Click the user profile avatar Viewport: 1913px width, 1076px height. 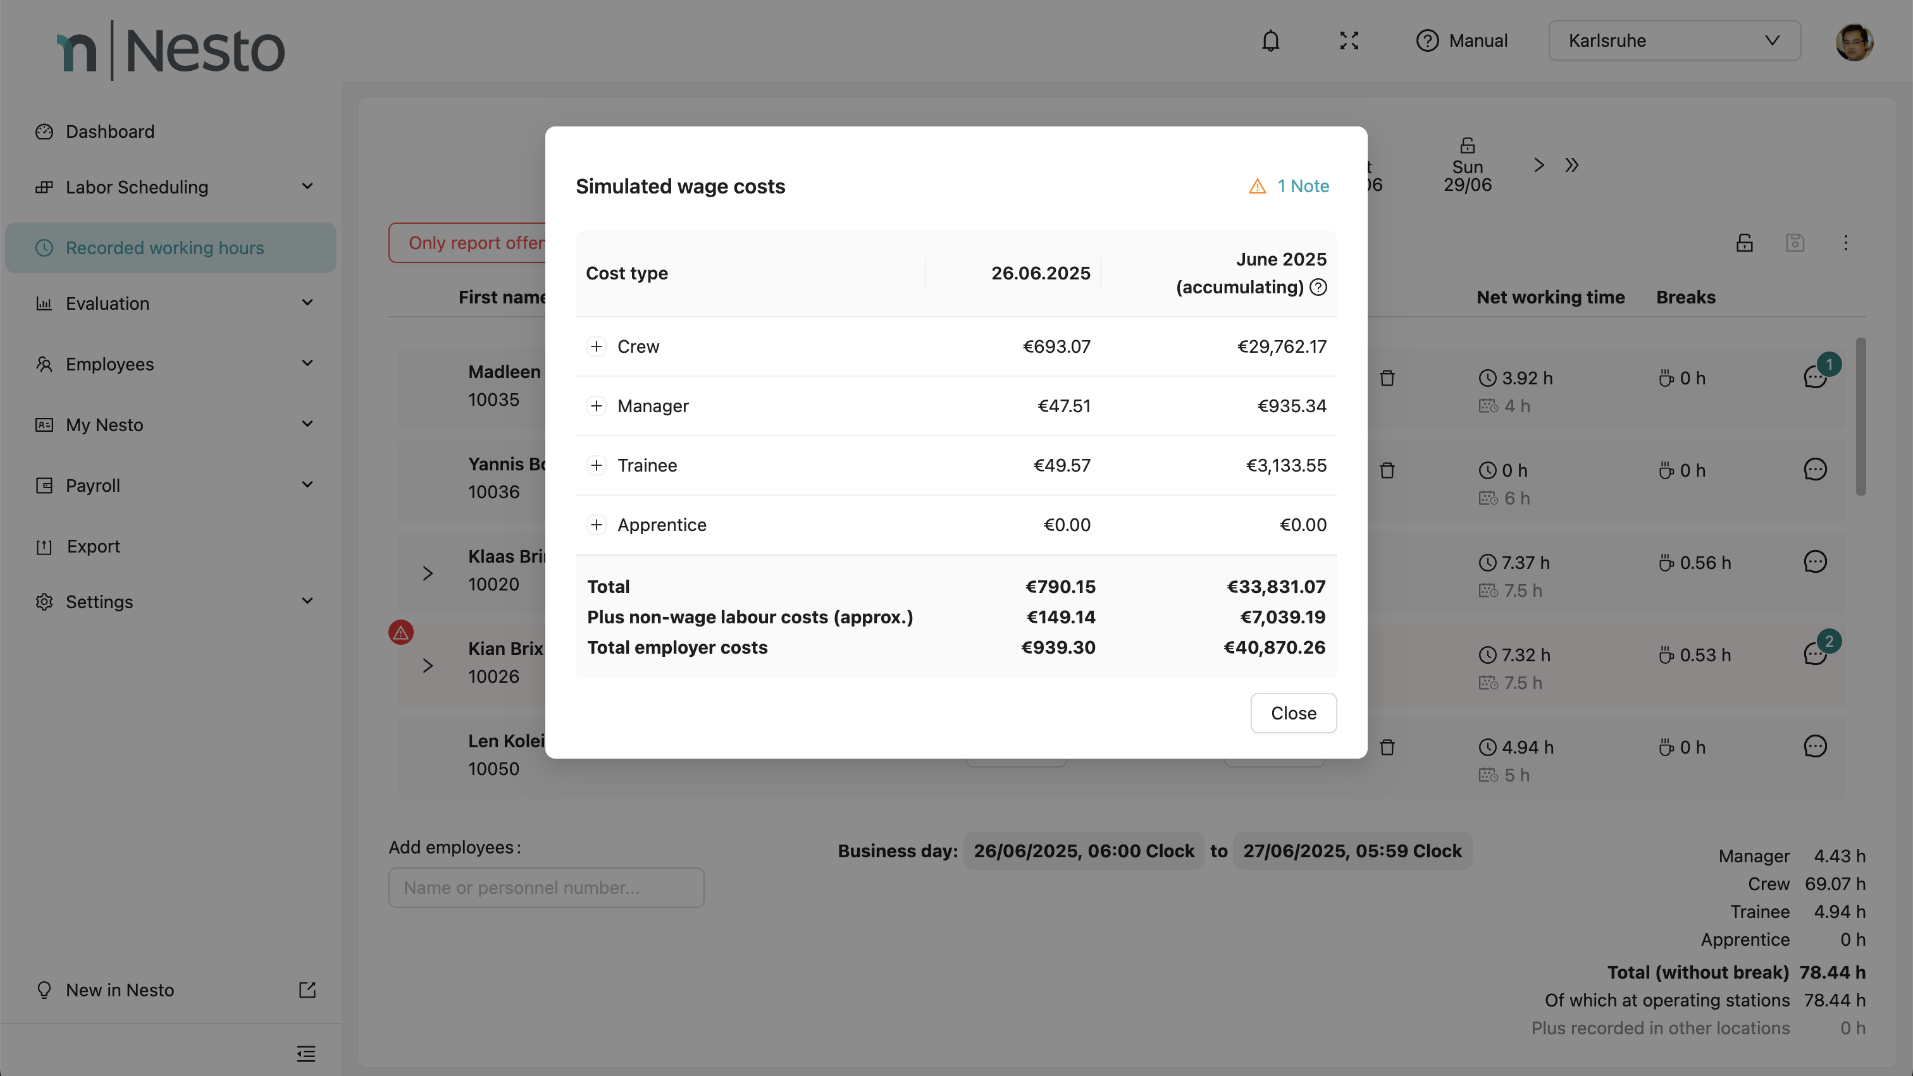click(x=1854, y=42)
